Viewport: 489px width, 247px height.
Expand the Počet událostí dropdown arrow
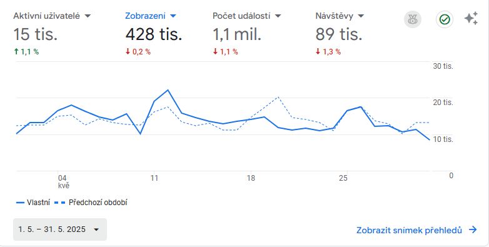click(278, 16)
